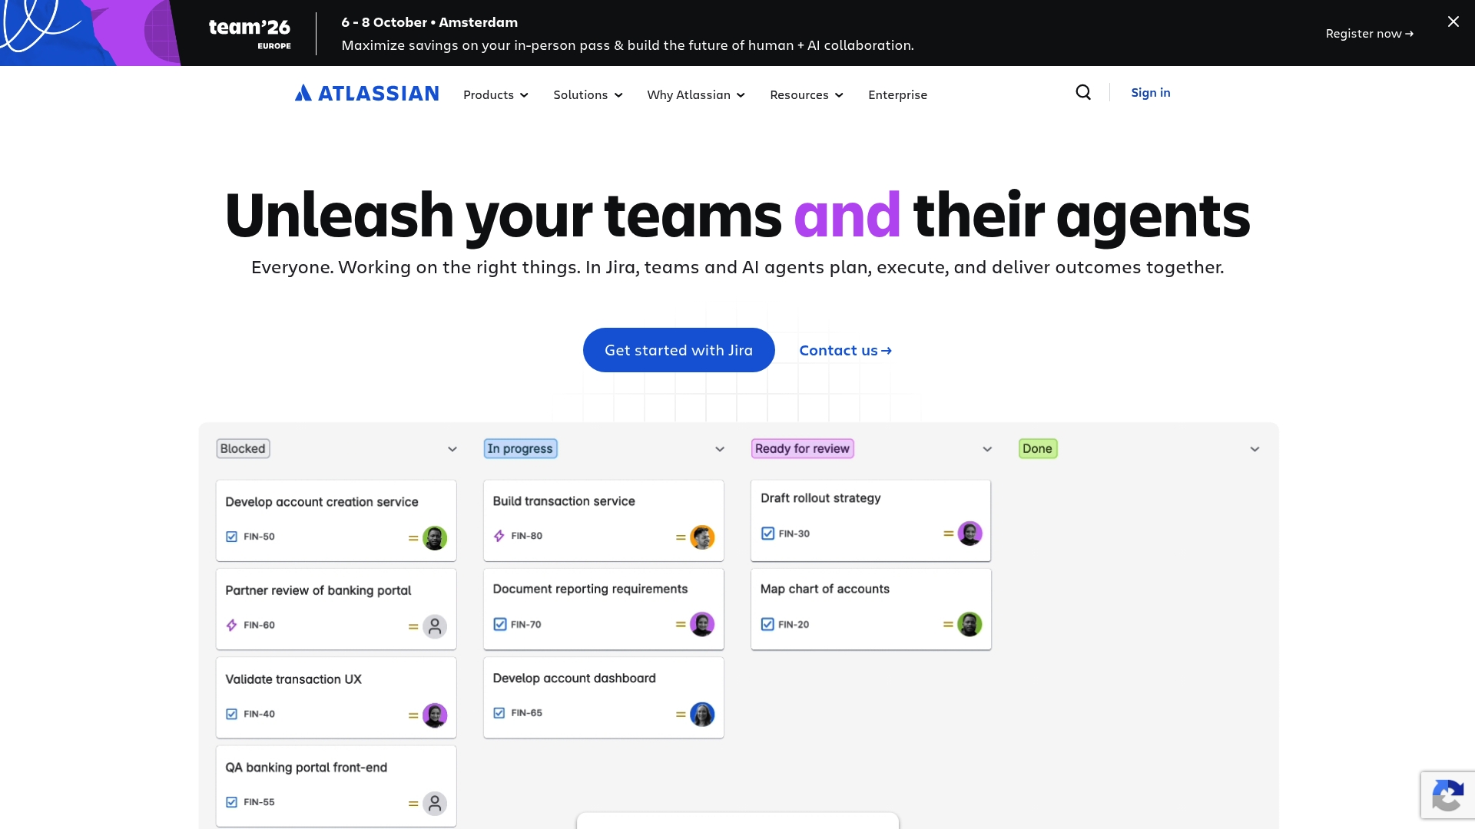
Task: Select the Ready for review label
Action: click(802, 448)
